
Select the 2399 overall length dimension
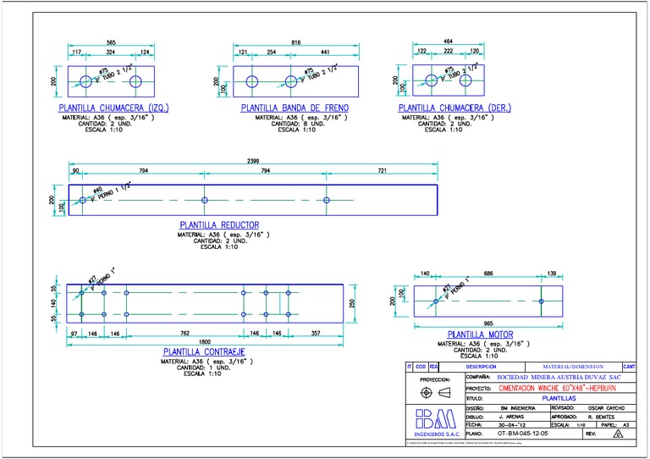tap(253, 161)
